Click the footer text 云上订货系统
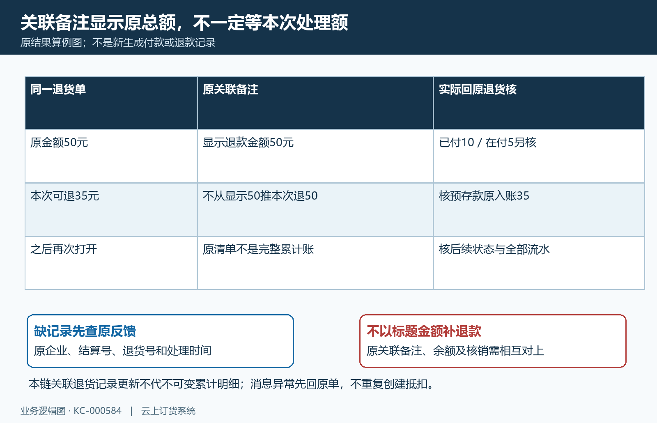The height and width of the screenshot is (423, 657). (x=168, y=411)
